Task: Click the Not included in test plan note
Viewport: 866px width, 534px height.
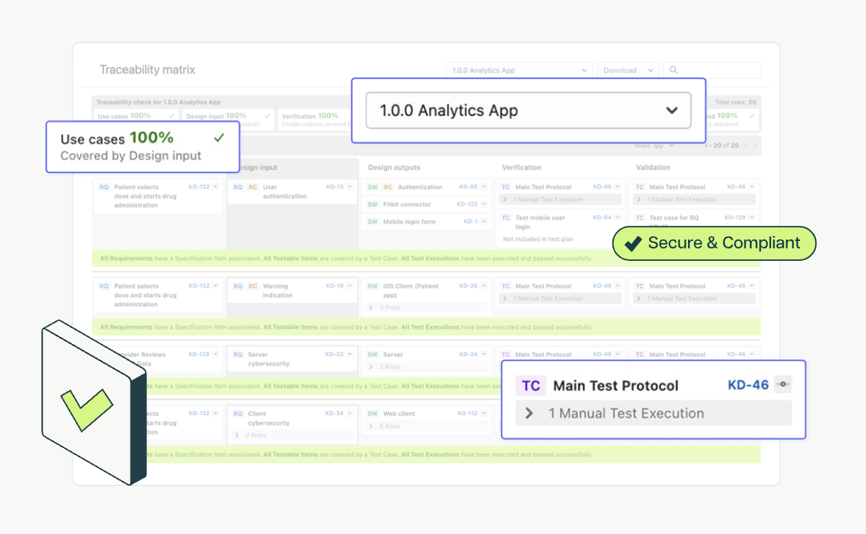Action: (538, 240)
